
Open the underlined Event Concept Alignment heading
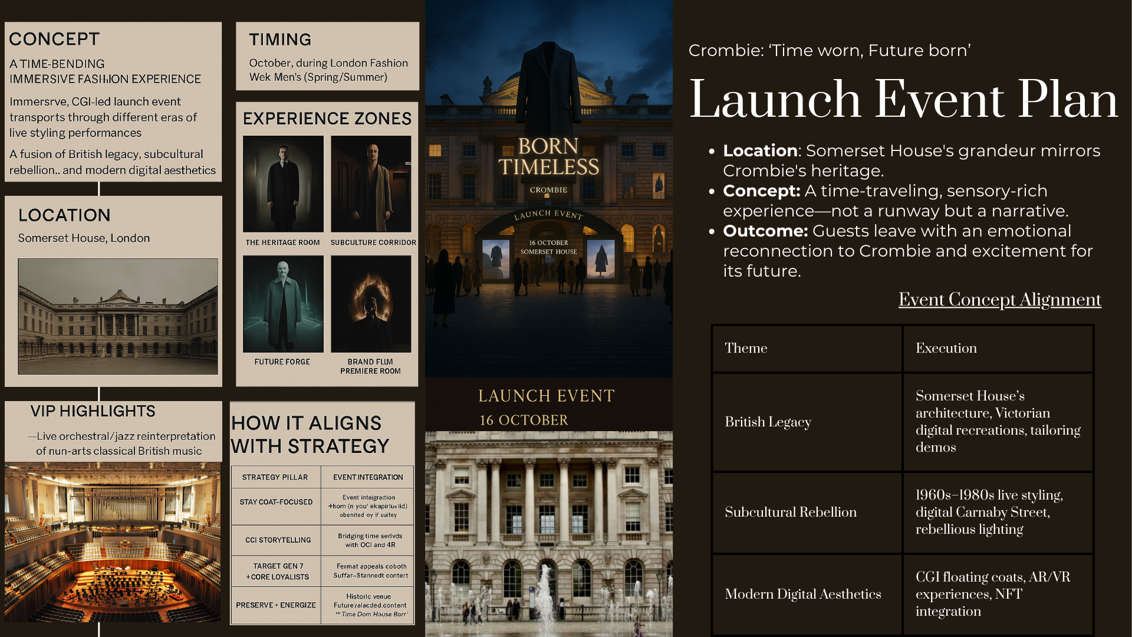(x=999, y=300)
